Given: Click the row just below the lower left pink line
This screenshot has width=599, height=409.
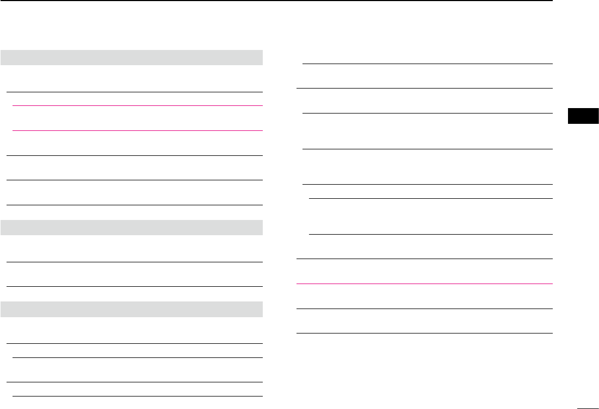Looking at the screenshot, I should [137, 143].
